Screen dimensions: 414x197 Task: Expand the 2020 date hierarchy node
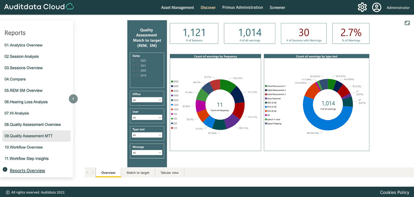[134, 70]
